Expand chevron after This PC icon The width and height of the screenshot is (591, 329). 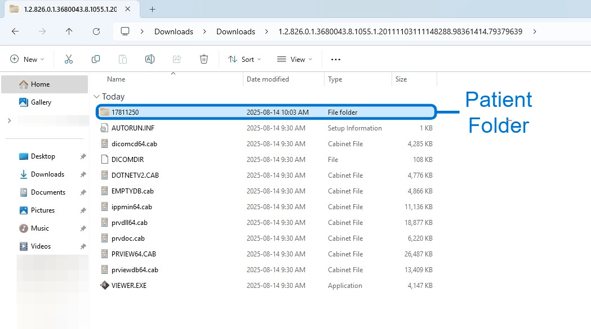click(142, 31)
